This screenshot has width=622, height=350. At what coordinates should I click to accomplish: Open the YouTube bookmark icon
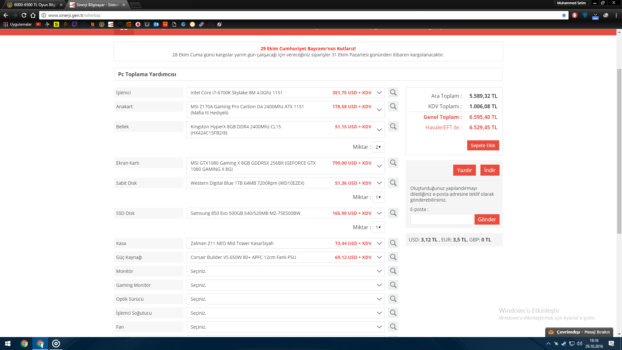(x=38, y=24)
